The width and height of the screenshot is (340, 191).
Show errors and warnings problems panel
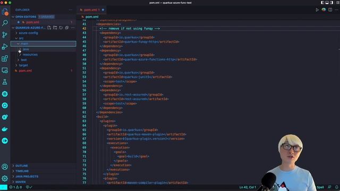point(15,187)
